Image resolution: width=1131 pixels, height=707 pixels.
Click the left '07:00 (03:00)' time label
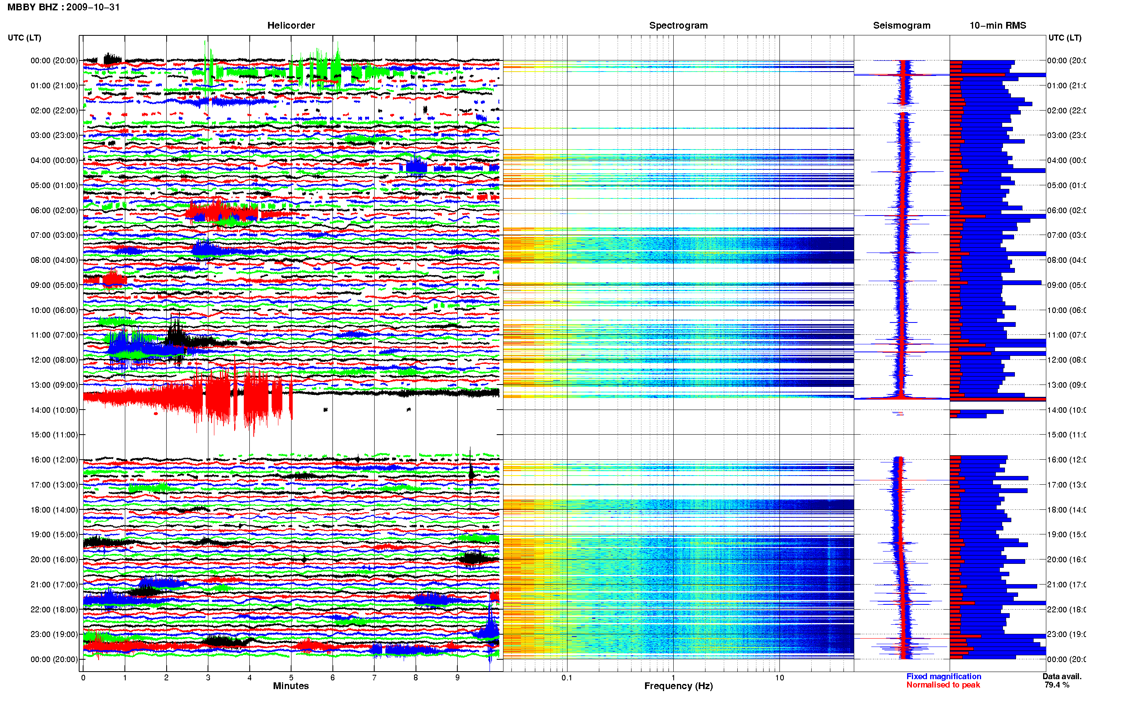(54, 235)
